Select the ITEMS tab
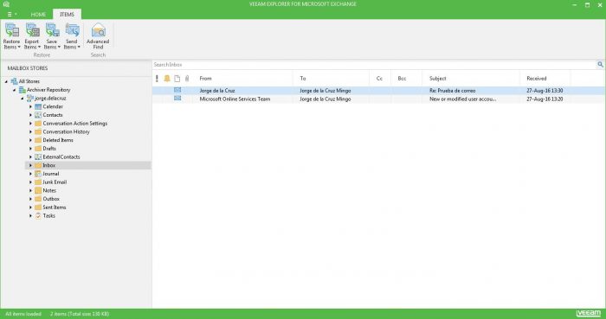The height and width of the screenshot is (319, 606). [67, 15]
